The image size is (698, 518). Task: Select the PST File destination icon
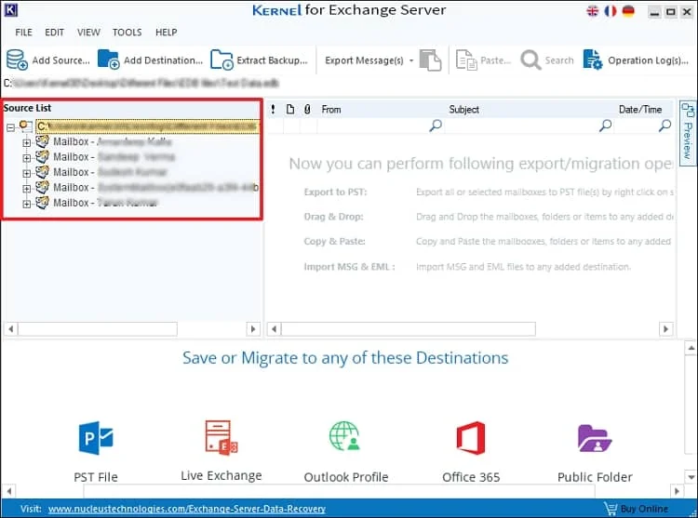click(x=96, y=438)
